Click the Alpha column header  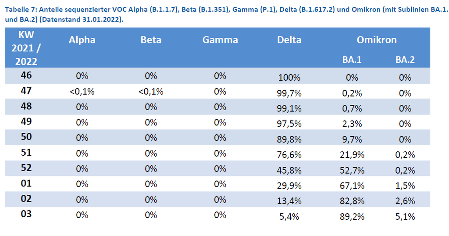click(82, 40)
